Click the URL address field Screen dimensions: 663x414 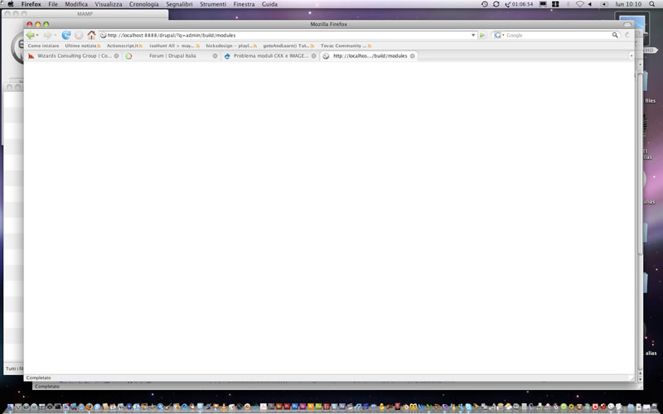tap(288, 35)
